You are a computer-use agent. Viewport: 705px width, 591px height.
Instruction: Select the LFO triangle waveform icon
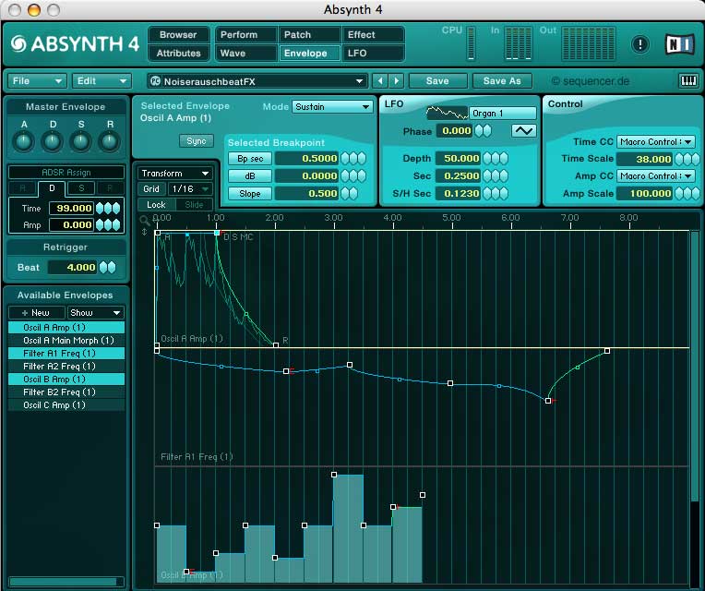pos(523,131)
